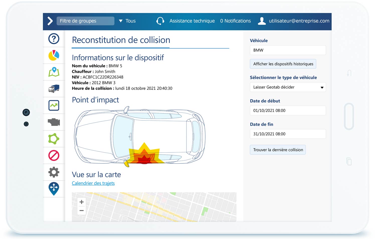The image size is (375, 239).
Task: Click Trouver la dernière collision
Action: pyautogui.click(x=278, y=150)
